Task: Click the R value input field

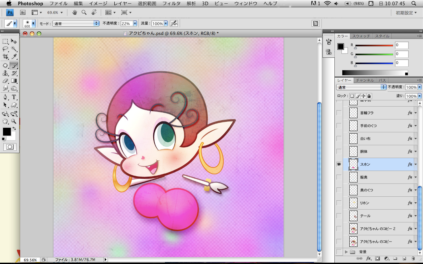Action: (x=402, y=45)
